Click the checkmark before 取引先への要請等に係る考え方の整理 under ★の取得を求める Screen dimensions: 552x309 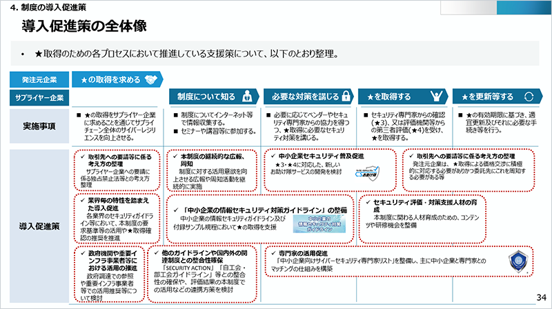point(83,157)
